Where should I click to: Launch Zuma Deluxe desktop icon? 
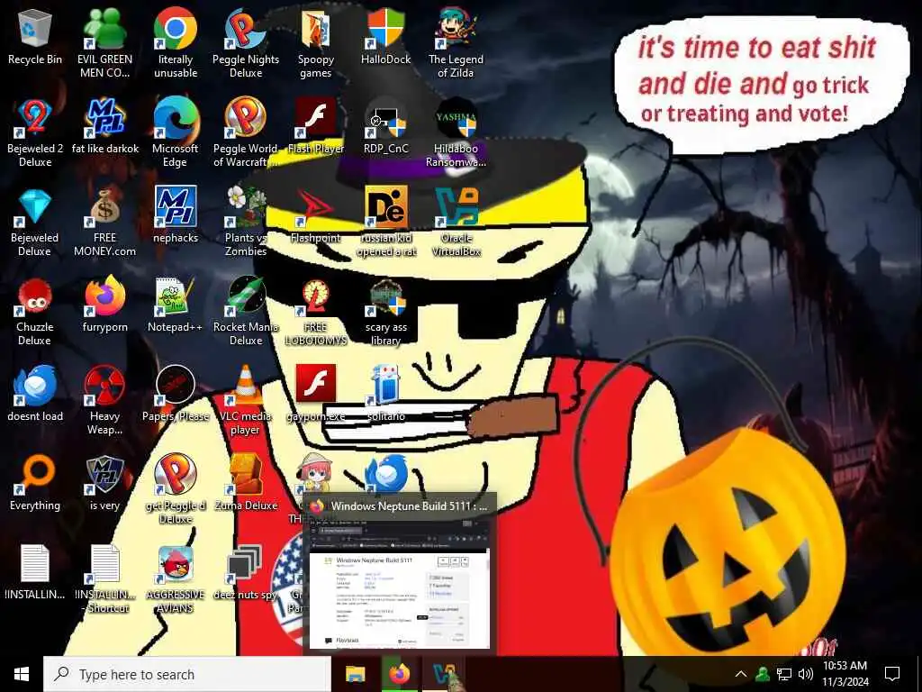click(245, 476)
